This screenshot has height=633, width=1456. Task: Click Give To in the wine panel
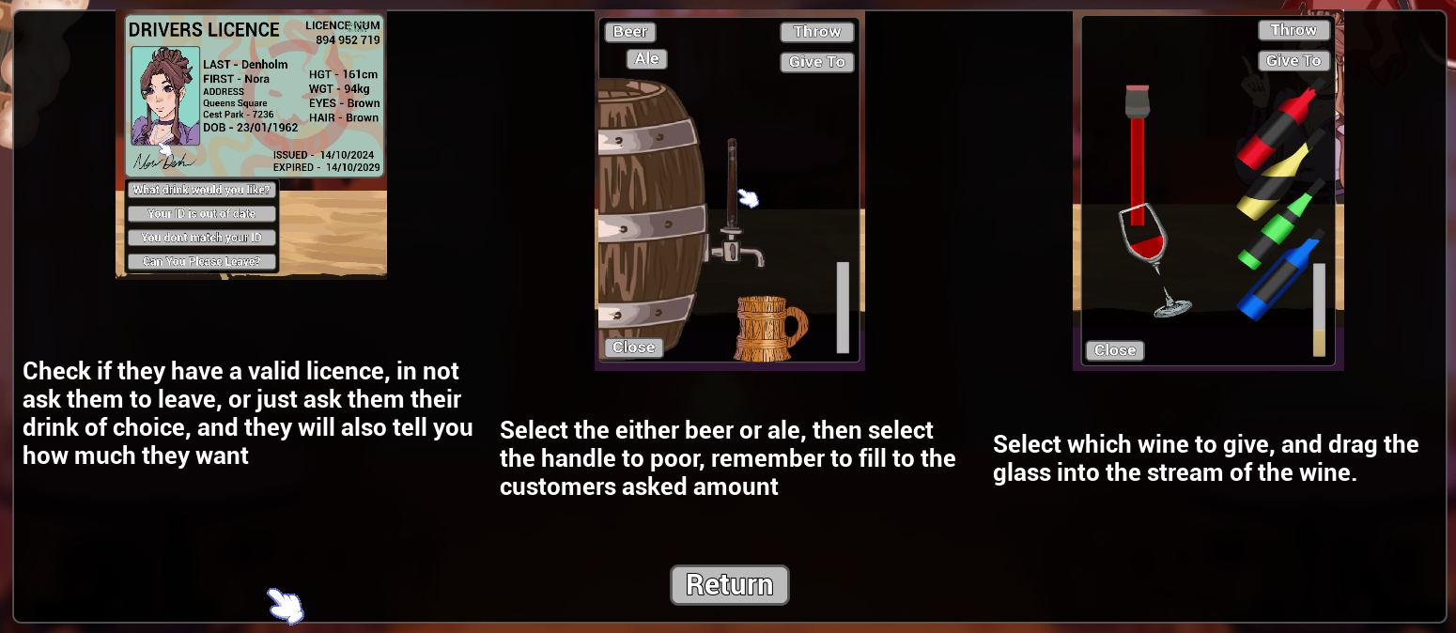click(1293, 61)
